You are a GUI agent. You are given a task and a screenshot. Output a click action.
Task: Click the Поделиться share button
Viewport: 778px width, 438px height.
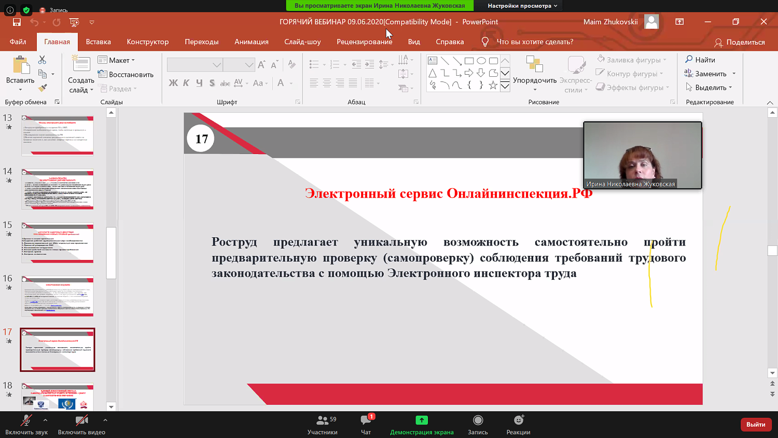[740, 42]
